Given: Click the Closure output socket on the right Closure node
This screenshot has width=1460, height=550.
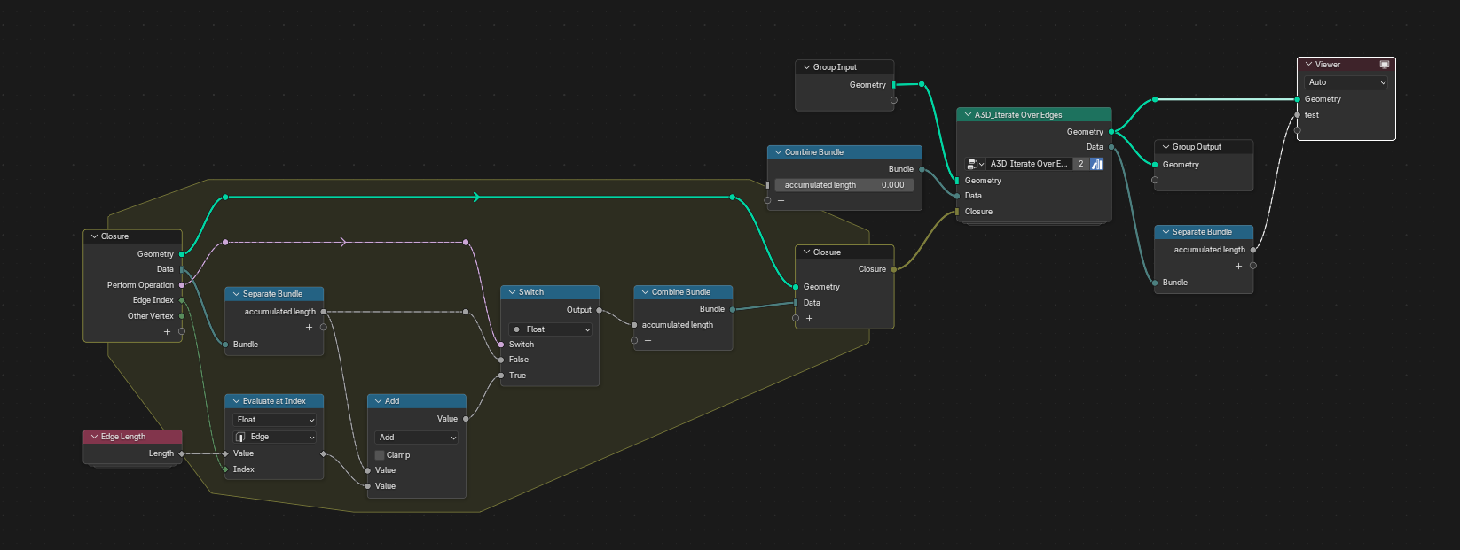Looking at the screenshot, I should [894, 269].
